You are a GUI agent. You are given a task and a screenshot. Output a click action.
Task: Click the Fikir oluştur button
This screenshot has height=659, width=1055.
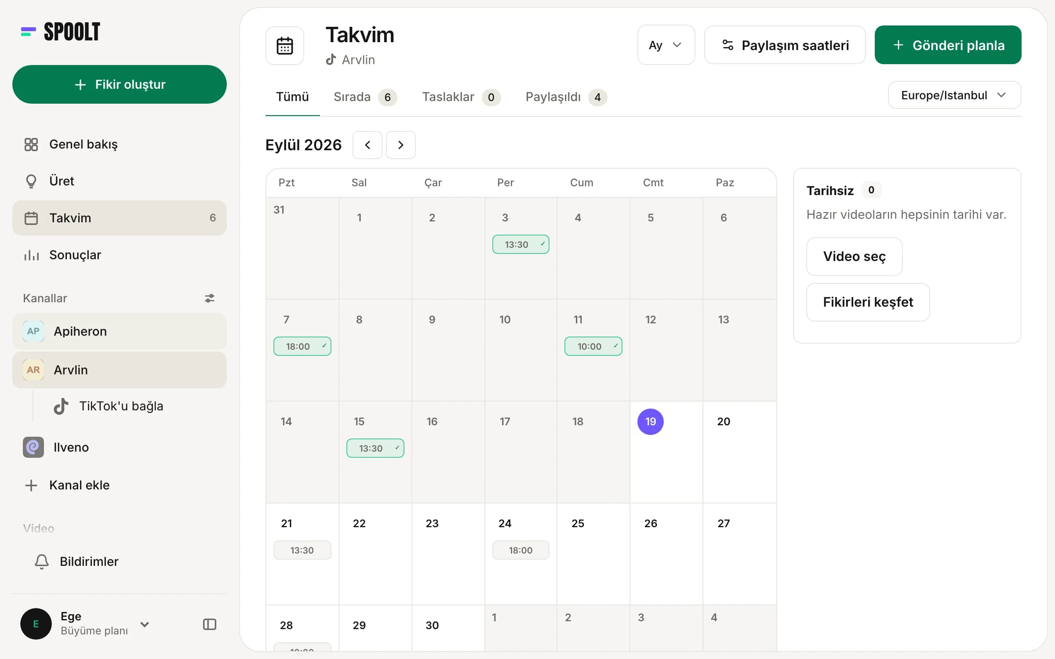click(120, 84)
